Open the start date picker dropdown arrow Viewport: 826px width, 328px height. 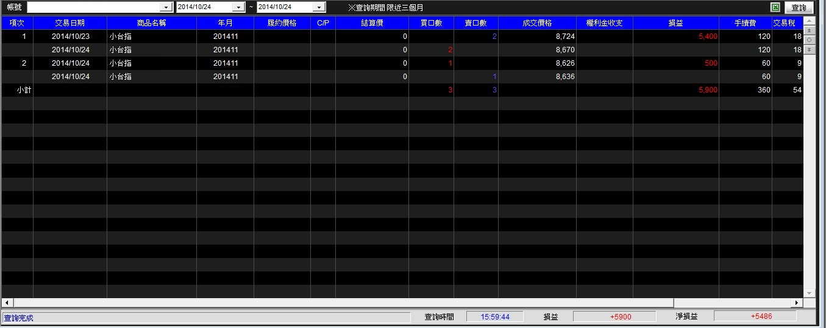click(x=238, y=7)
